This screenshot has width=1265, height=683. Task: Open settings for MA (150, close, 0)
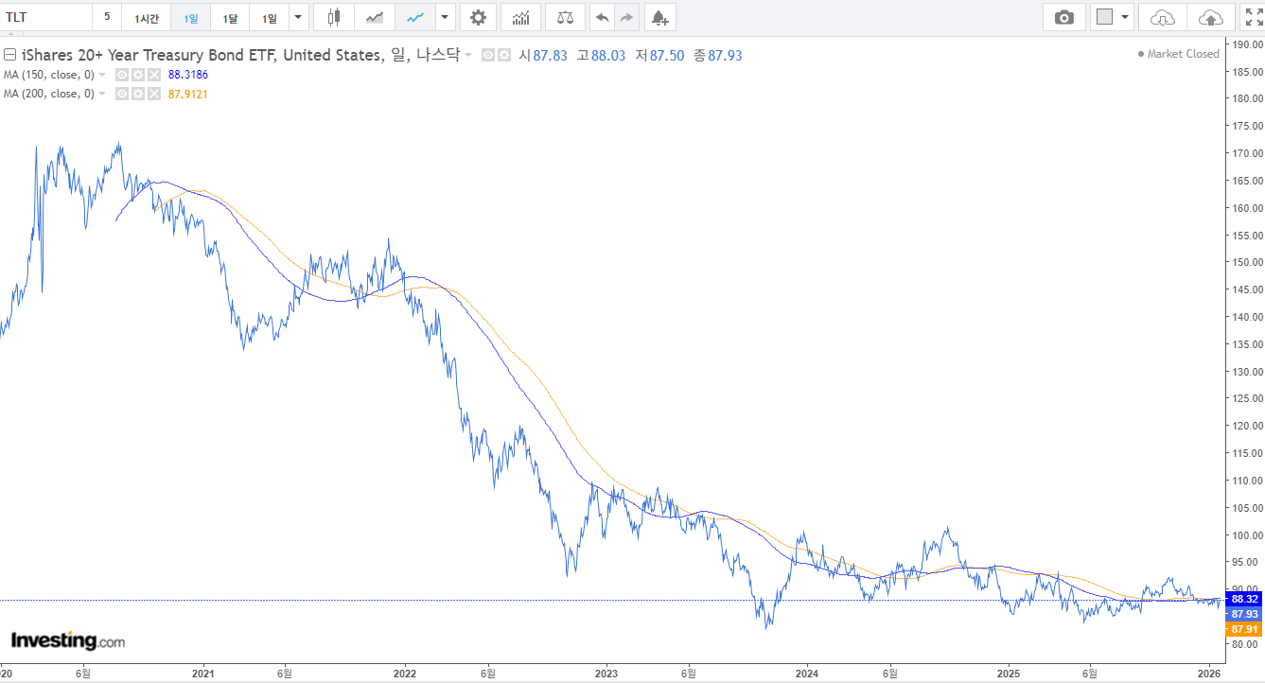tap(137, 74)
